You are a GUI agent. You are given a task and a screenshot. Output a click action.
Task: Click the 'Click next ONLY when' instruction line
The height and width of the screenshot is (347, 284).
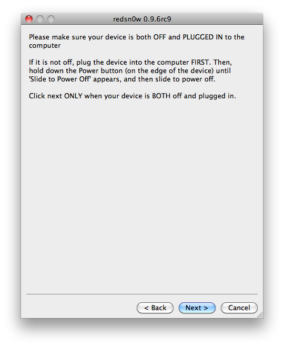point(133,96)
